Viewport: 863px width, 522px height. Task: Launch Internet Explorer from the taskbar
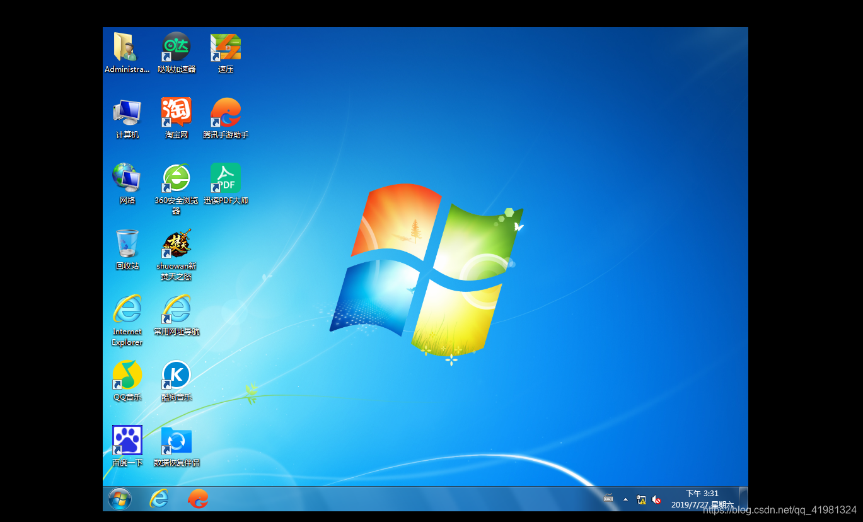[x=159, y=499]
